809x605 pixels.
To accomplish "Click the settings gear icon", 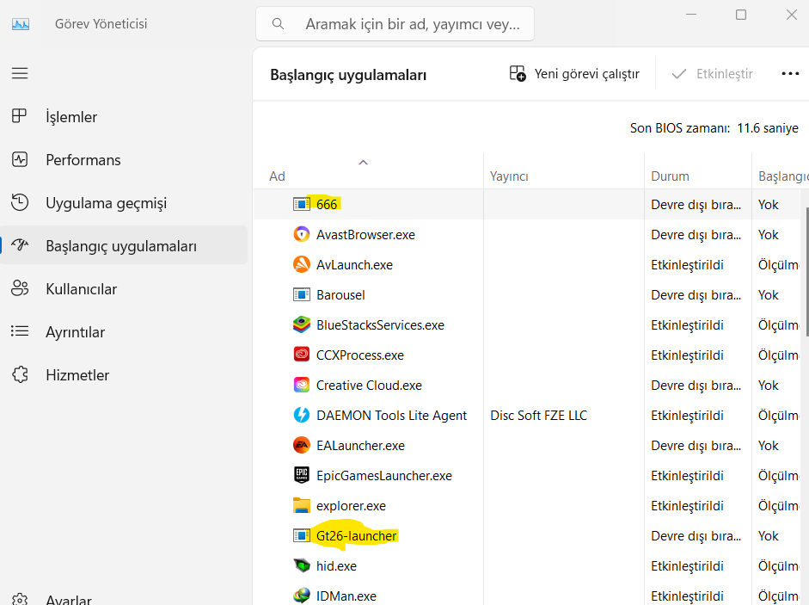I will (x=20, y=600).
